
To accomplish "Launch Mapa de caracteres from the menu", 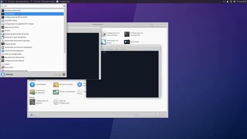I will pos(32,27).
